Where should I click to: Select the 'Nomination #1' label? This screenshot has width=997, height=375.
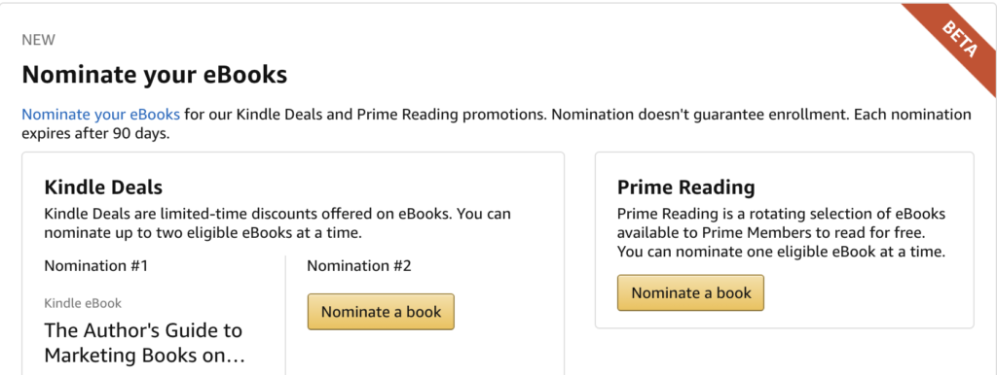coord(96,265)
